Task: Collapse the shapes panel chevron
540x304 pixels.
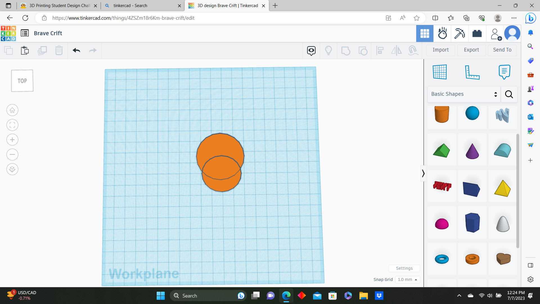Action: [423, 173]
